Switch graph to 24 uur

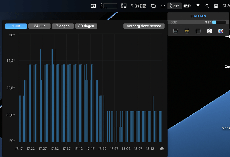(39, 26)
